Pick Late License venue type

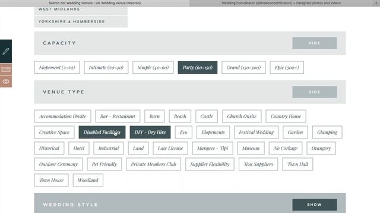point(170,149)
